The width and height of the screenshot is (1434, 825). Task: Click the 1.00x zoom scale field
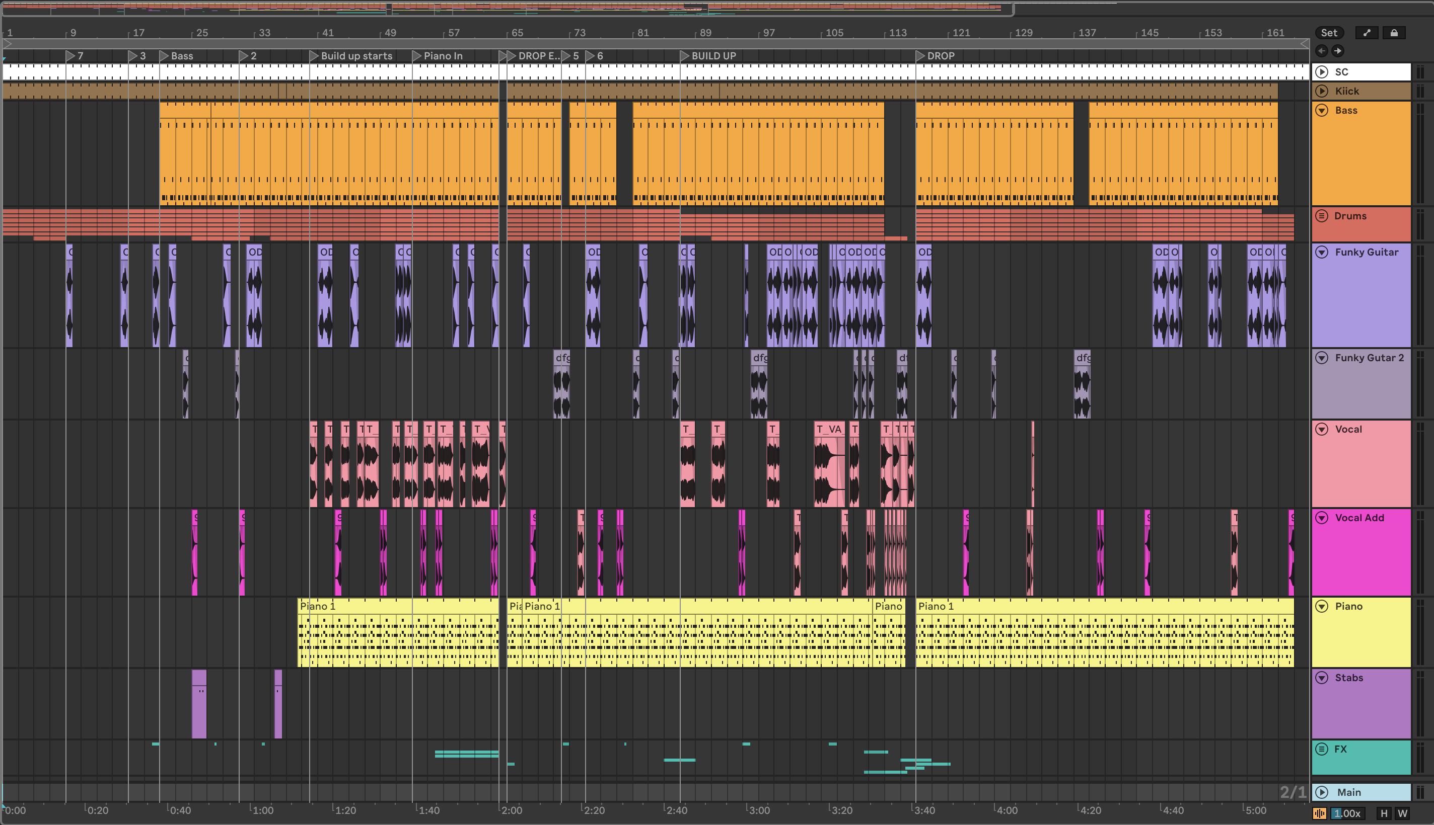click(1348, 813)
